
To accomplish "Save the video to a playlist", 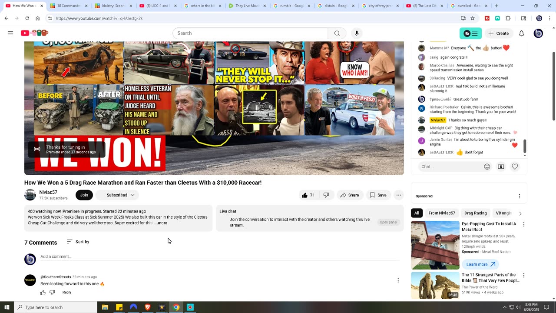I will pos(378,195).
